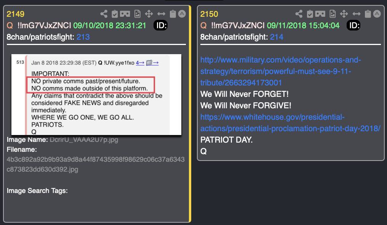Open the VR goggles view for post 2149
The height and width of the screenshot is (225, 387).
tap(125, 14)
